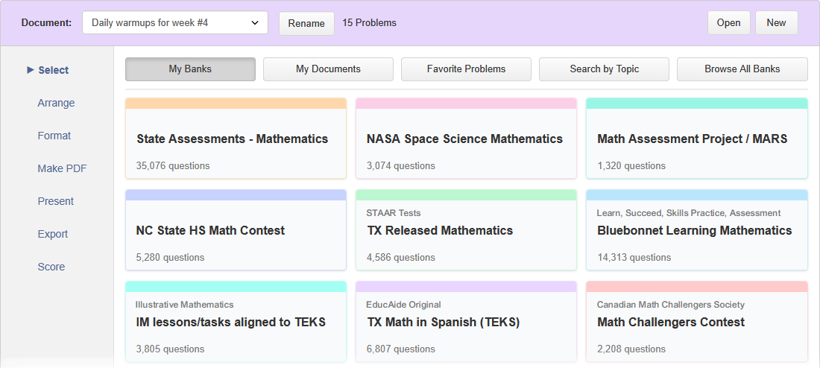This screenshot has width=820, height=368.
Task: Click the 6,807 questions text
Action: tap(400, 349)
